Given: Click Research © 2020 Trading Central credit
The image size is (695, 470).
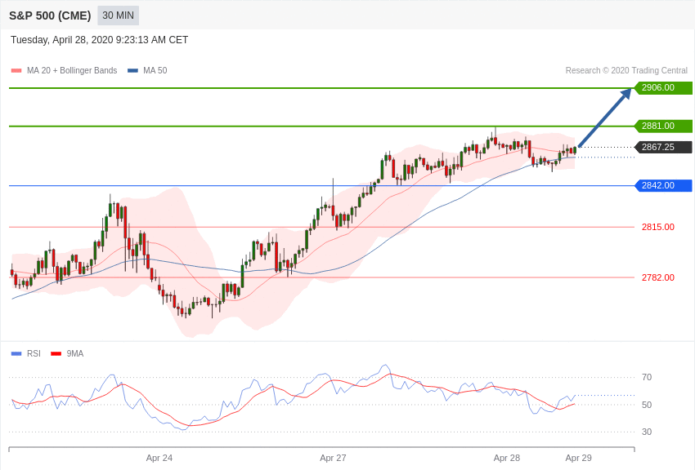Looking at the screenshot, I should click(x=626, y=70).
